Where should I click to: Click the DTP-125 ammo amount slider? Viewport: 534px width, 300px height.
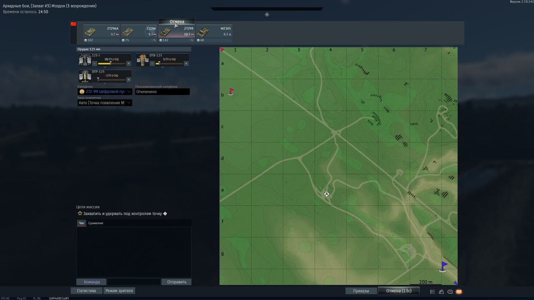pyautogui.click(x=111, y=80)
